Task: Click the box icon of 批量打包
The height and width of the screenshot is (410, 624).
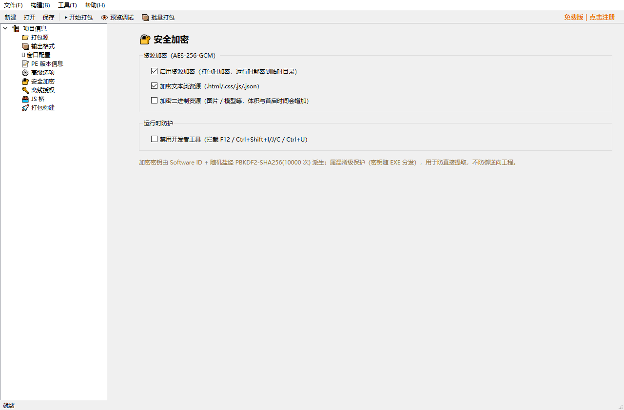Action: [x=145, y=18]
